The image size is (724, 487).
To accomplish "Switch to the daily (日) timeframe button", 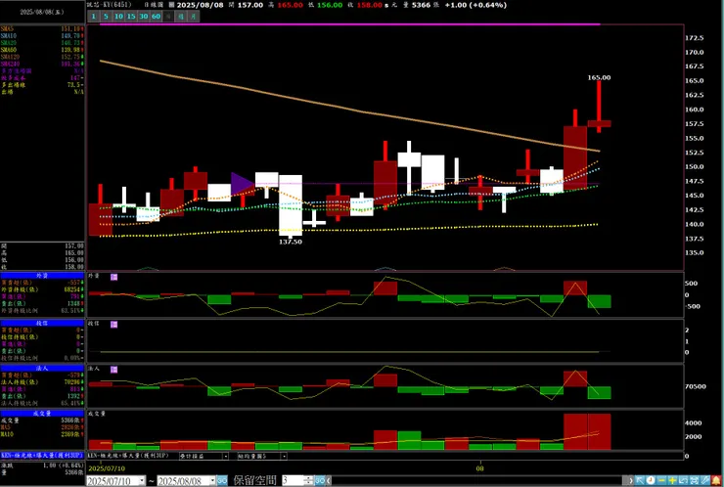I will 168,17.
